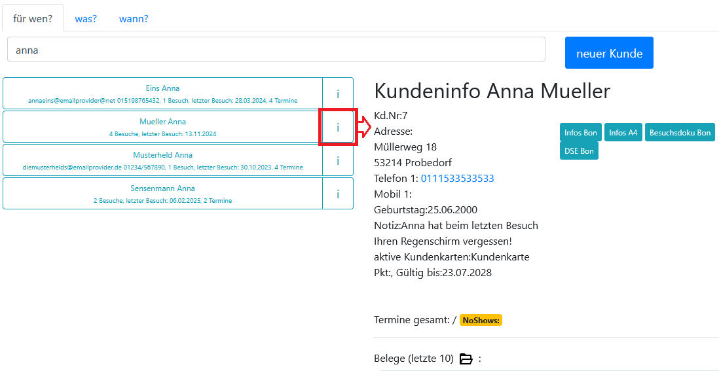Viewport: 719px width, 371px height.
Task: Open the 'was?' tab
Action: point(86,18)
